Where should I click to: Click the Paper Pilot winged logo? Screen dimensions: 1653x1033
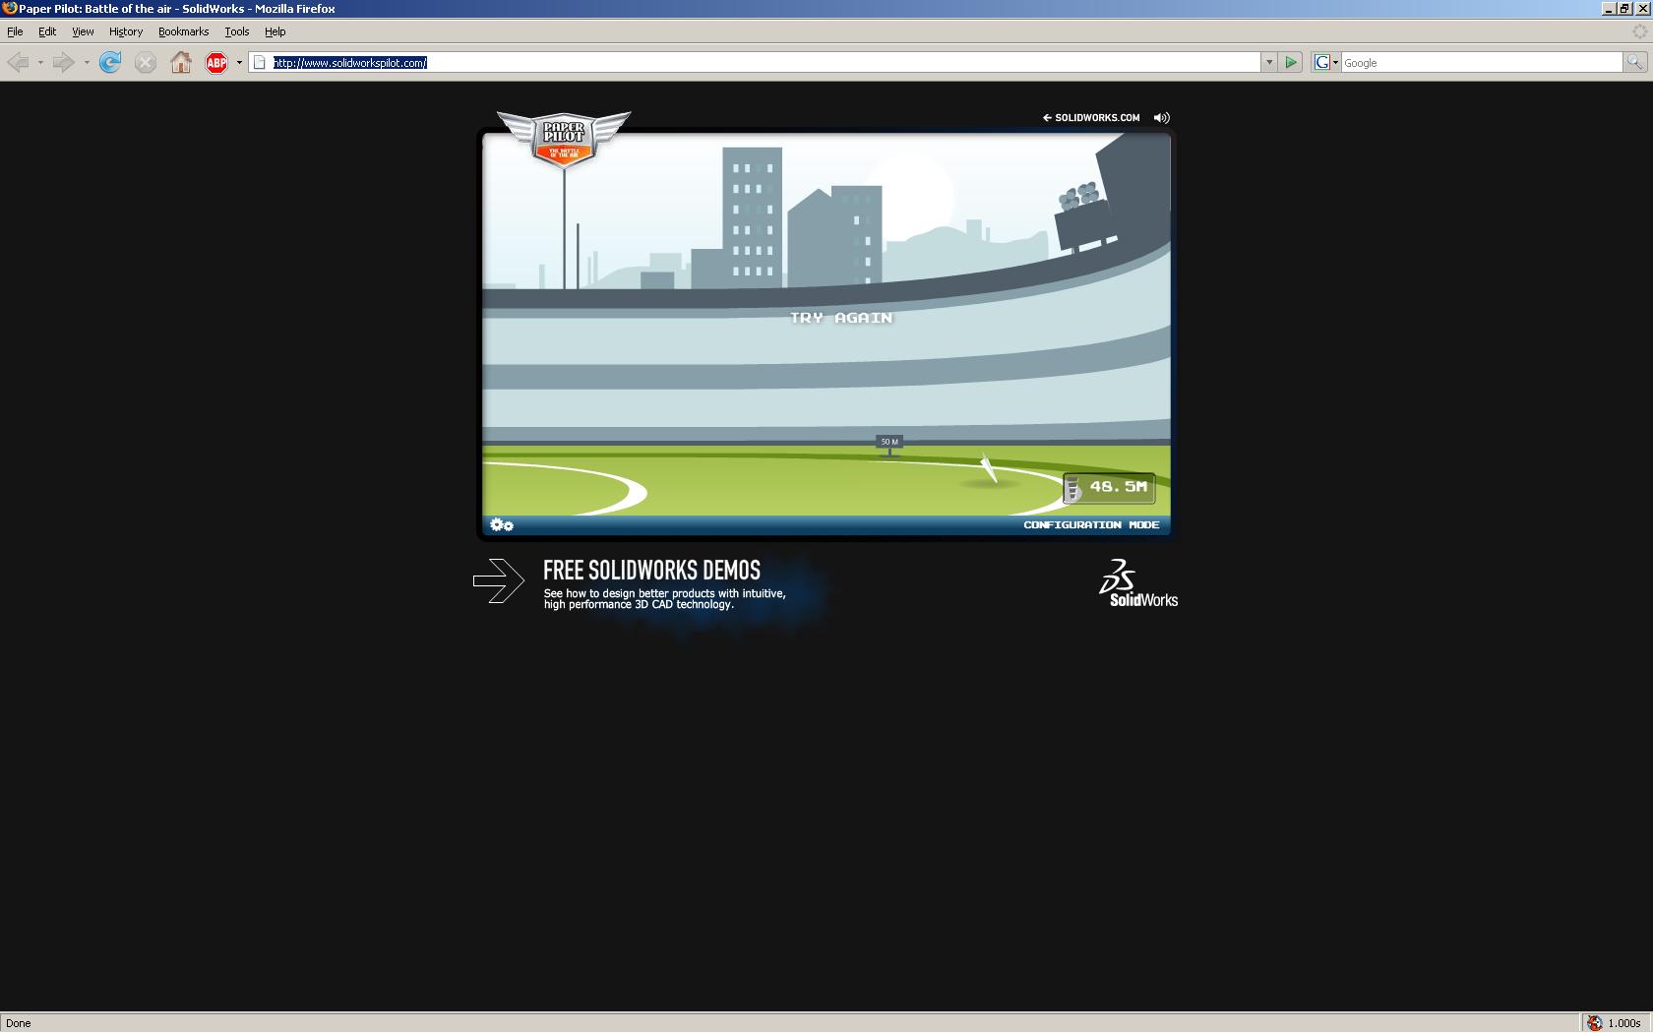click(x=564, y=140)
